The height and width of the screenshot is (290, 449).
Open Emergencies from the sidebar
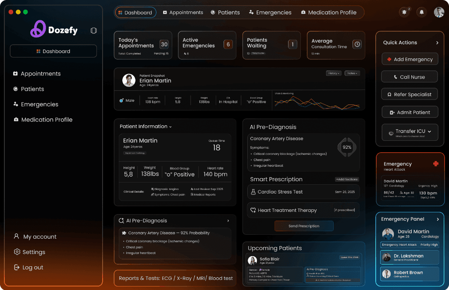39,104
